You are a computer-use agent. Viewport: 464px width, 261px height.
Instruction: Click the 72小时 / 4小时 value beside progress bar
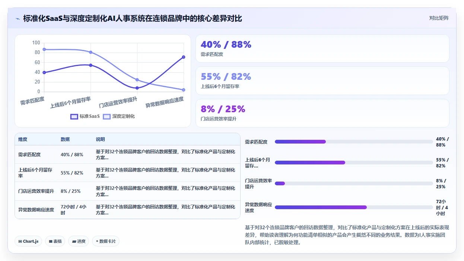click(442, 208)
